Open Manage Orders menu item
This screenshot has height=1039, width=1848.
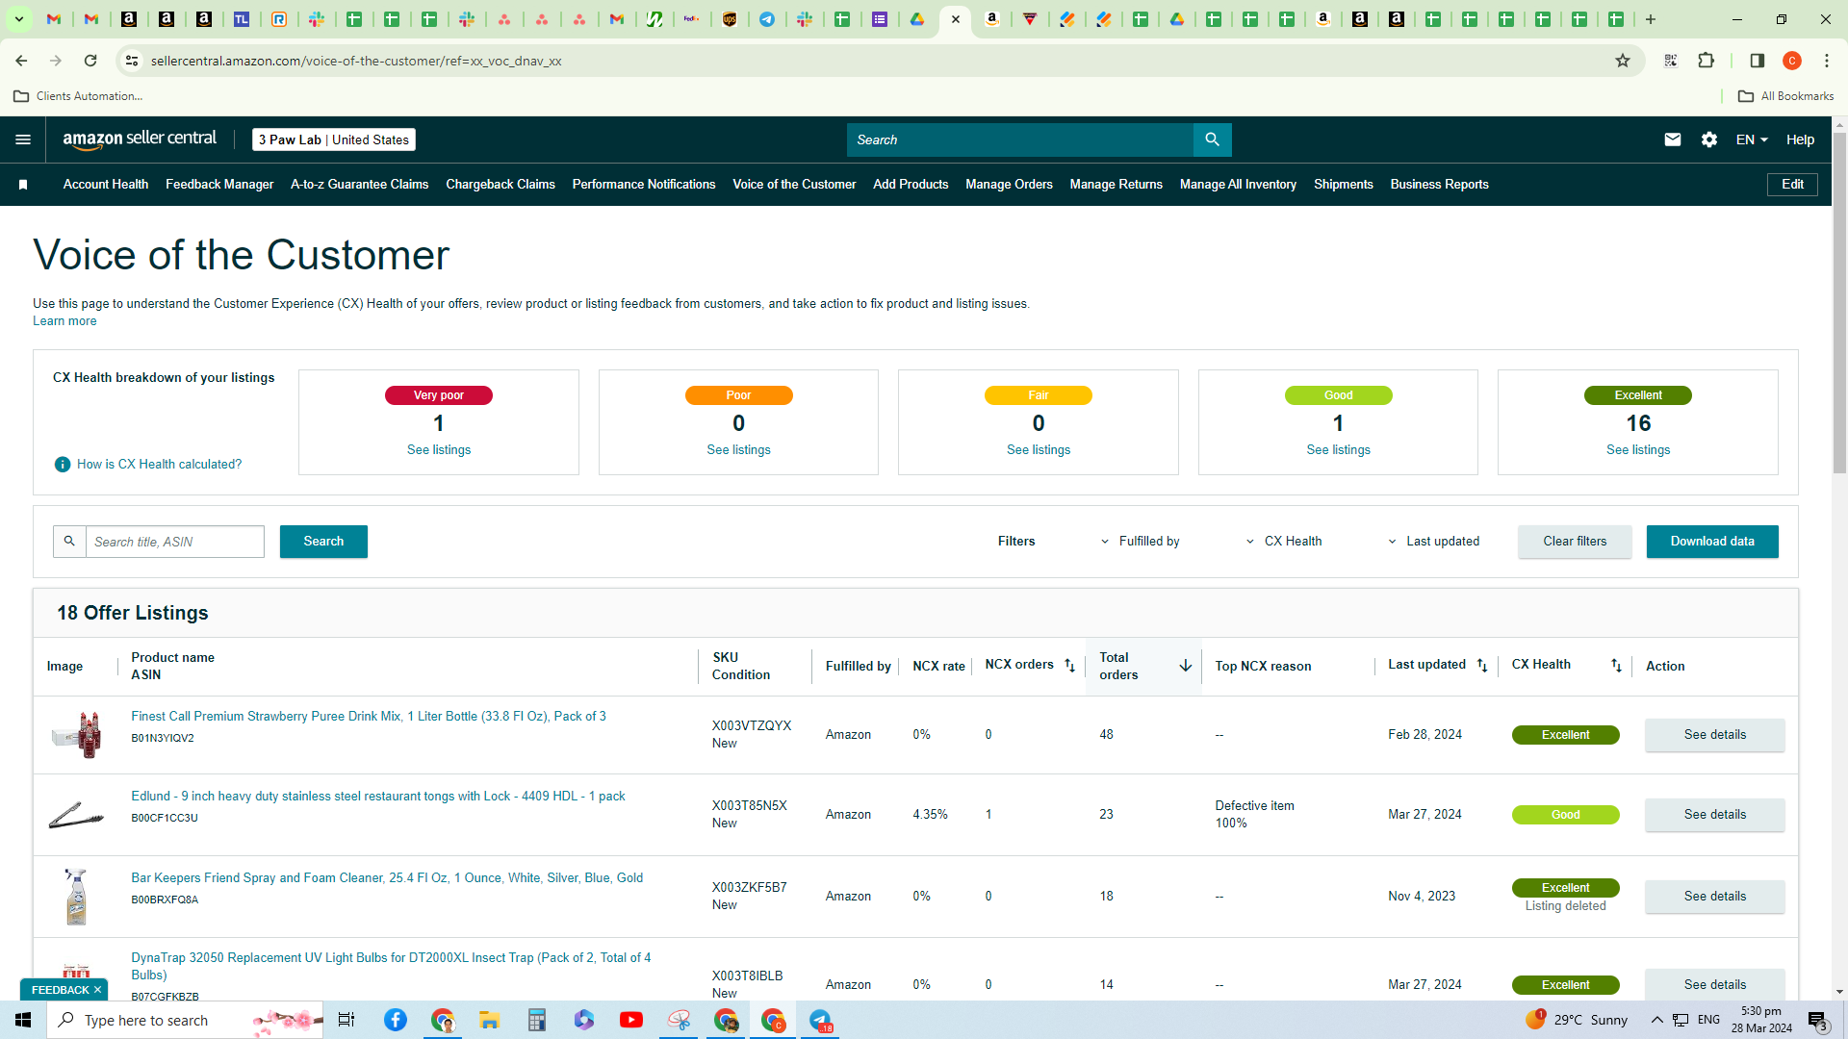tap(1009, 185)
